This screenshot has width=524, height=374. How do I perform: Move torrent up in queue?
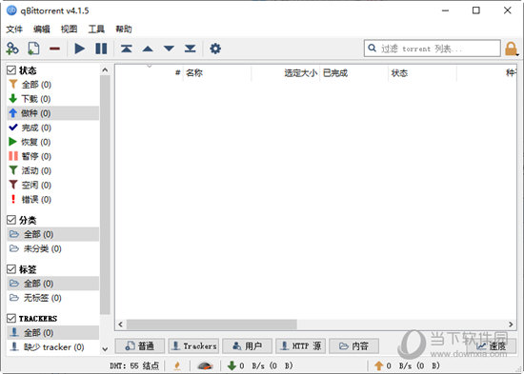[148, 49]
